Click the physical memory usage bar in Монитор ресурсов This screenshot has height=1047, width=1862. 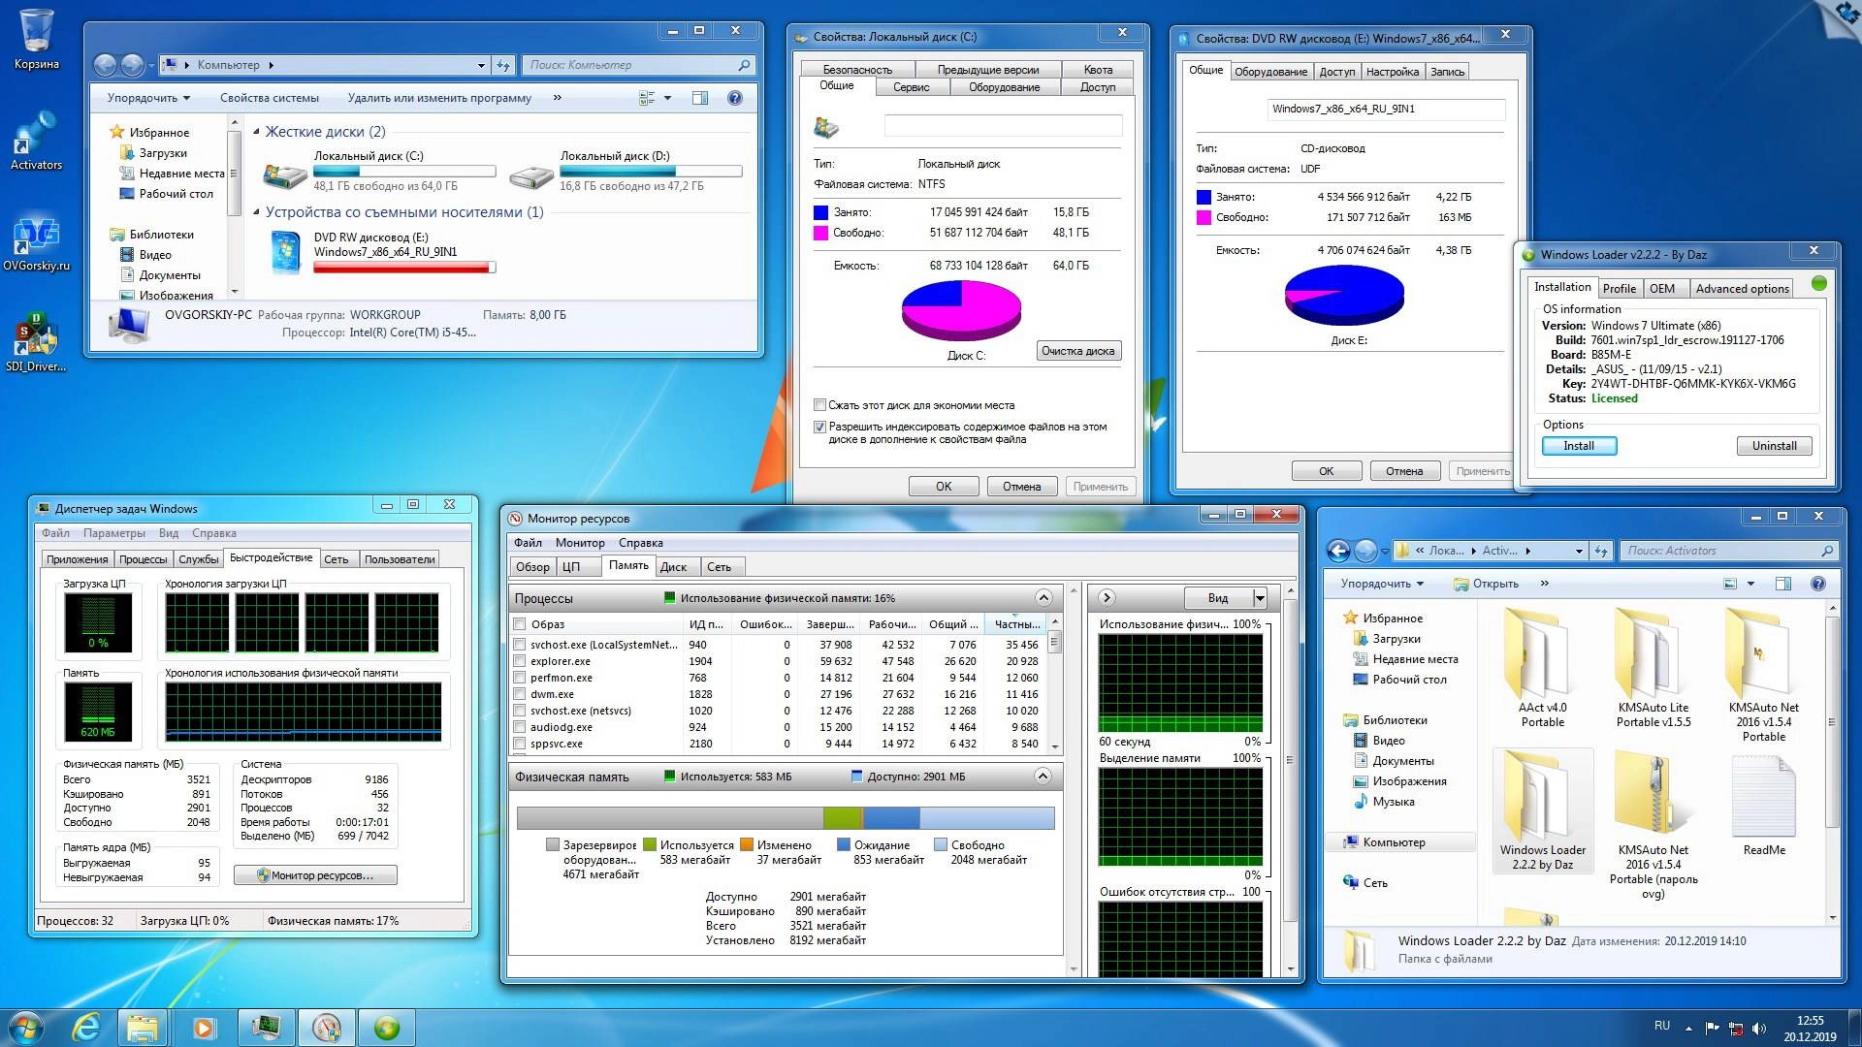pyautogui.click(x=786, y=817)
